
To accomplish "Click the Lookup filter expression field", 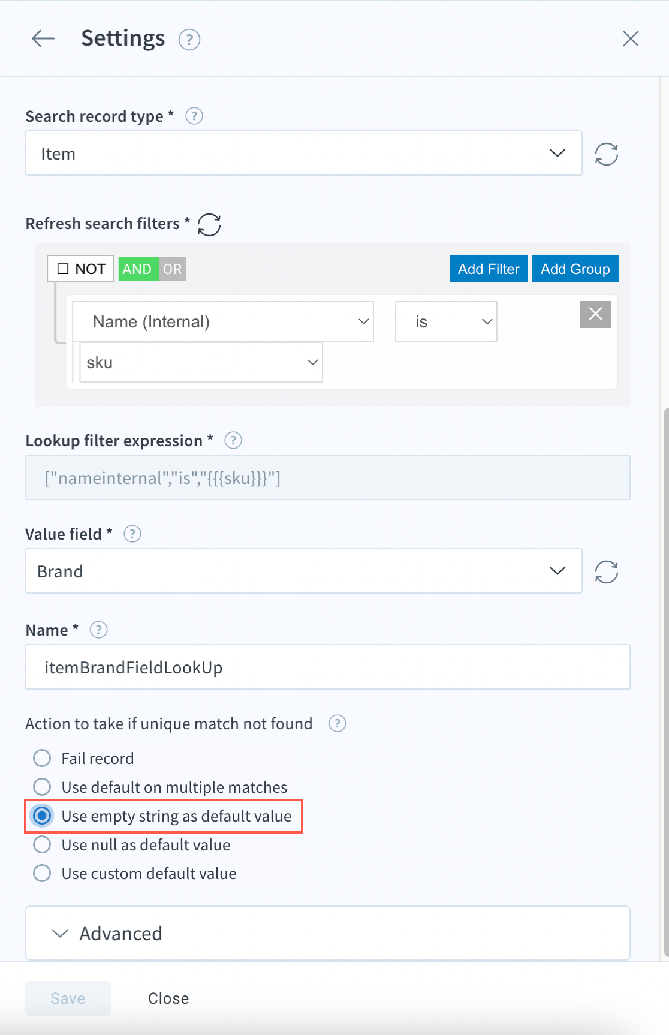I will (x=328, y=477).
